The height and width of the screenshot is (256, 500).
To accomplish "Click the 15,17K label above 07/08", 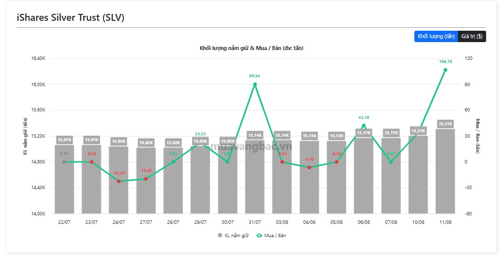I will tap(391, 133).
